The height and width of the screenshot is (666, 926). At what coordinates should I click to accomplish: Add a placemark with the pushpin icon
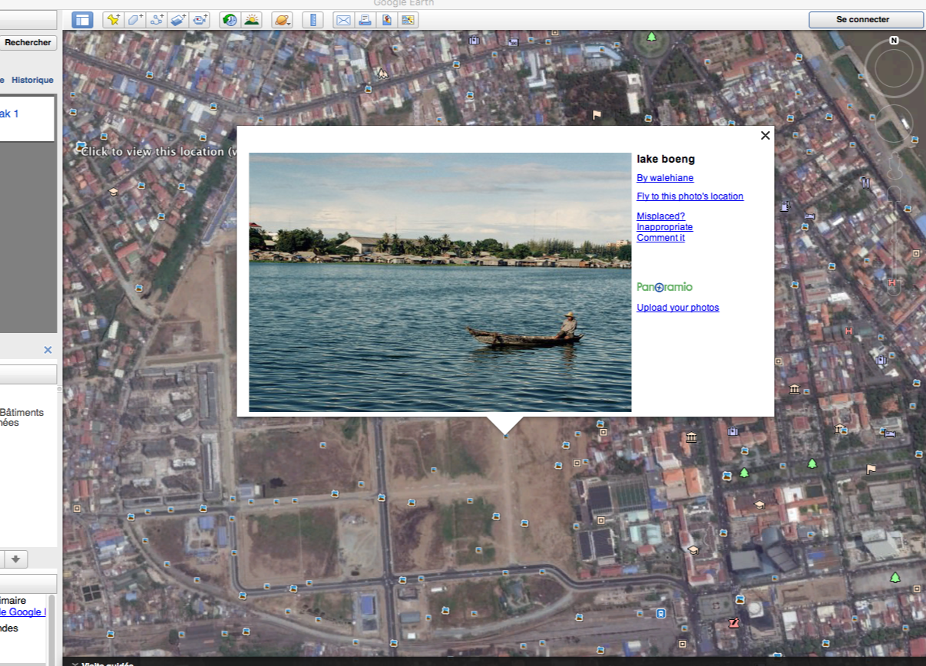(114, 20)
